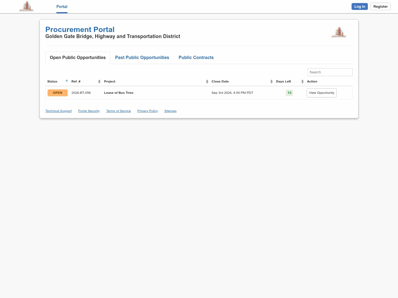The width and height of the screenshot is (398, 298).
Task: Click the Log In button
Action: click(x=360, y=7)
